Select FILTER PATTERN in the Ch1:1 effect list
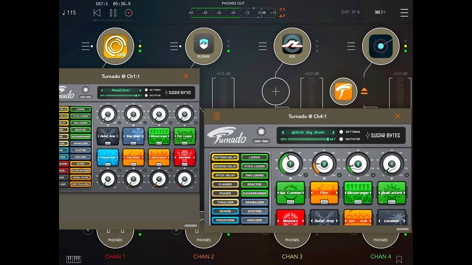The image size is (472, 265). pyautogui.click(x=80, y=171)
